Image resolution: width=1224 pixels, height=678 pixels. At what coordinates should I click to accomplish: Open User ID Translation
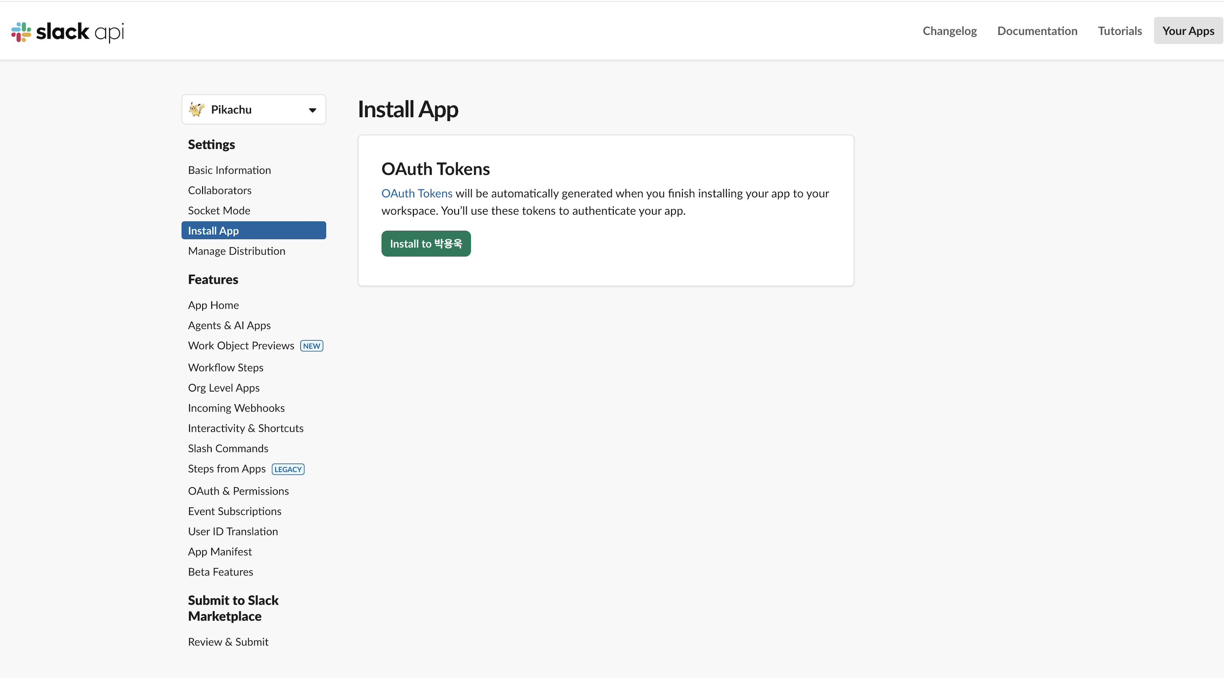[x=233, y=531]
